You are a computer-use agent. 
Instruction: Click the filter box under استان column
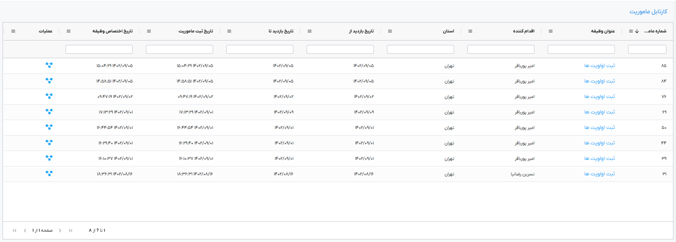click(420, 49)
